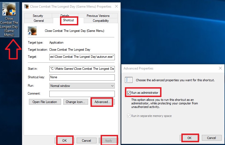The height and width of the screenshot is (145, 225).
Task: Click the Open File Location button
Action: (45, 102)
